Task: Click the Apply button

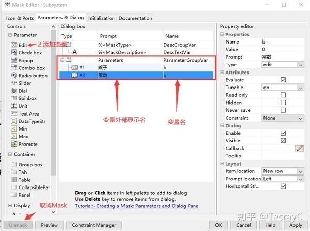Action: tap(296, 225)
